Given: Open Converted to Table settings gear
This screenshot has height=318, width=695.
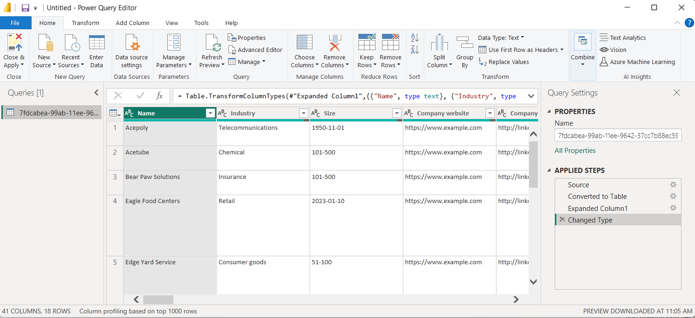Looking at the screenshot, I should click(x=673, y=196).
